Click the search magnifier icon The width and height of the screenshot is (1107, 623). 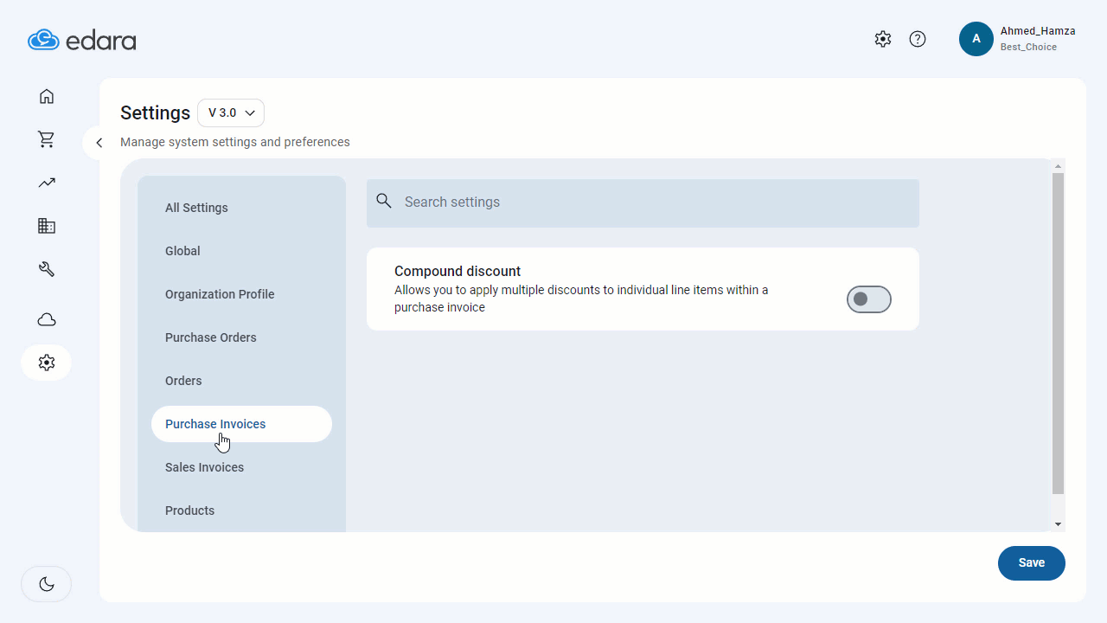tap(384, 201)
